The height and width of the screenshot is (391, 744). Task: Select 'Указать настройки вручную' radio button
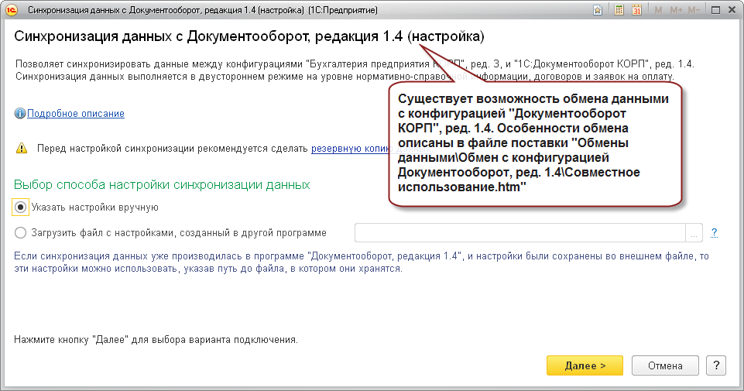20,208
